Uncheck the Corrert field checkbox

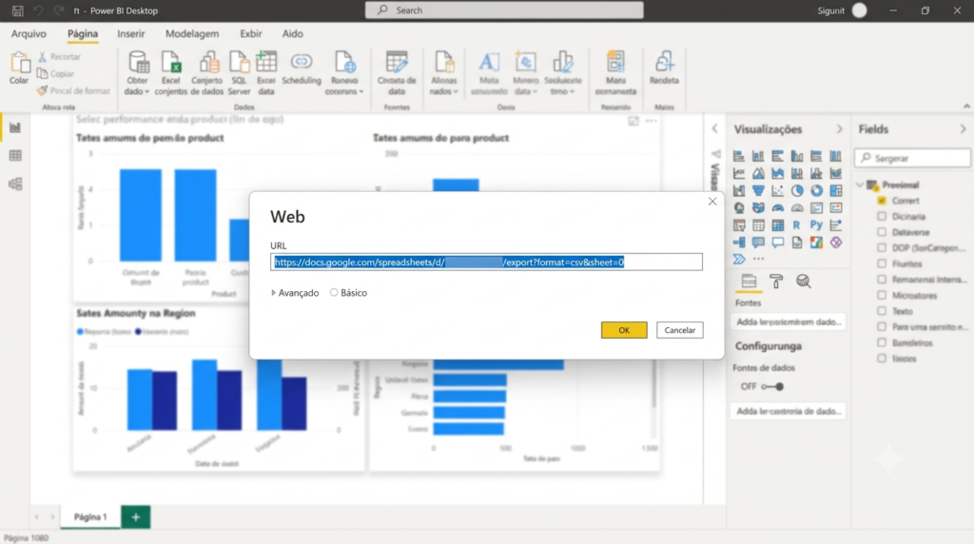882,201
